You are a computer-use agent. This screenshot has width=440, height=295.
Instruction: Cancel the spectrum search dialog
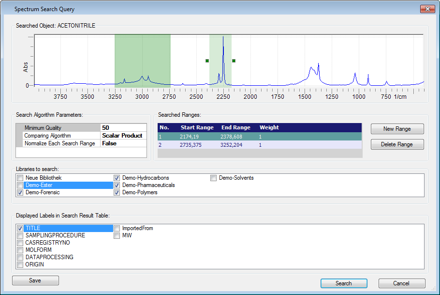tap(402, 283)
